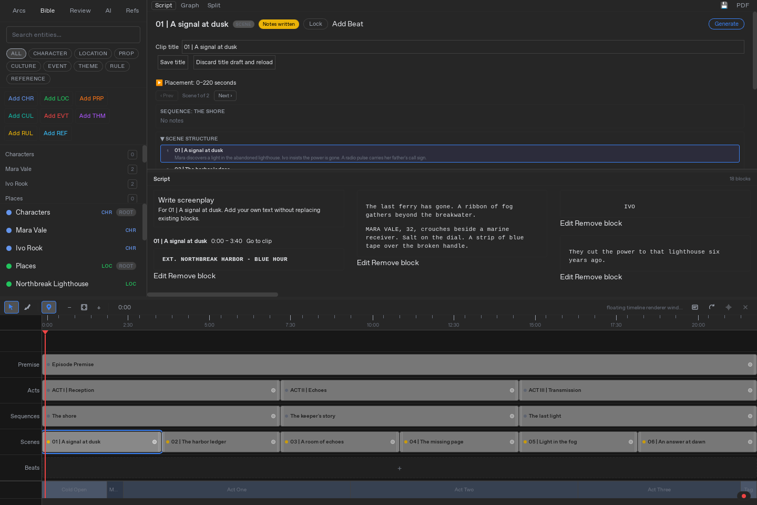Screen dimensions: 757x505
Task: Click Add CHR button
Action: 21,98
